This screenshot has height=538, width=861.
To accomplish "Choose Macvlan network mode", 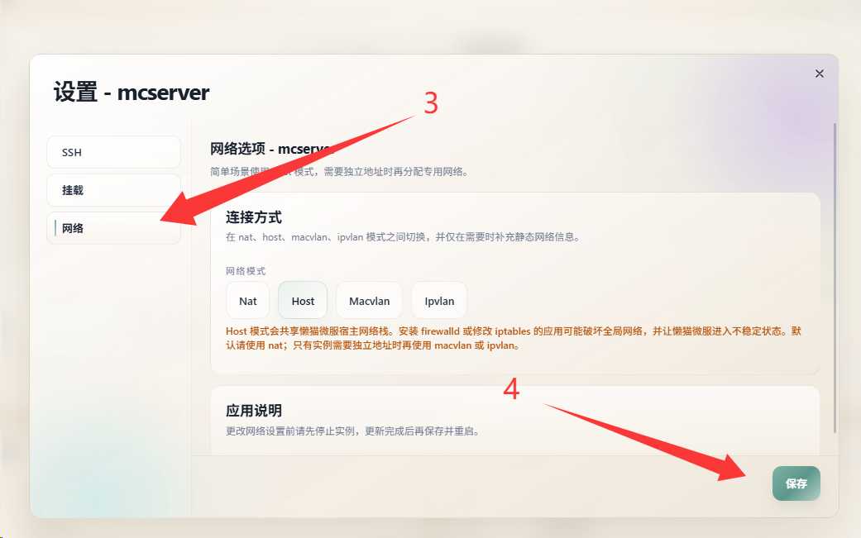I will click(x=369, y=301).
